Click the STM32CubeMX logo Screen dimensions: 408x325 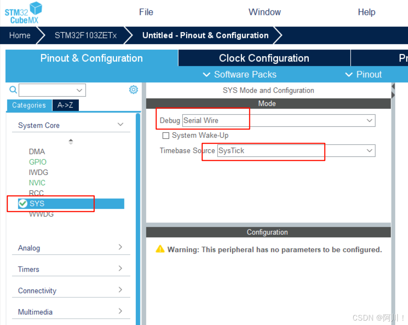coord(23,12)
